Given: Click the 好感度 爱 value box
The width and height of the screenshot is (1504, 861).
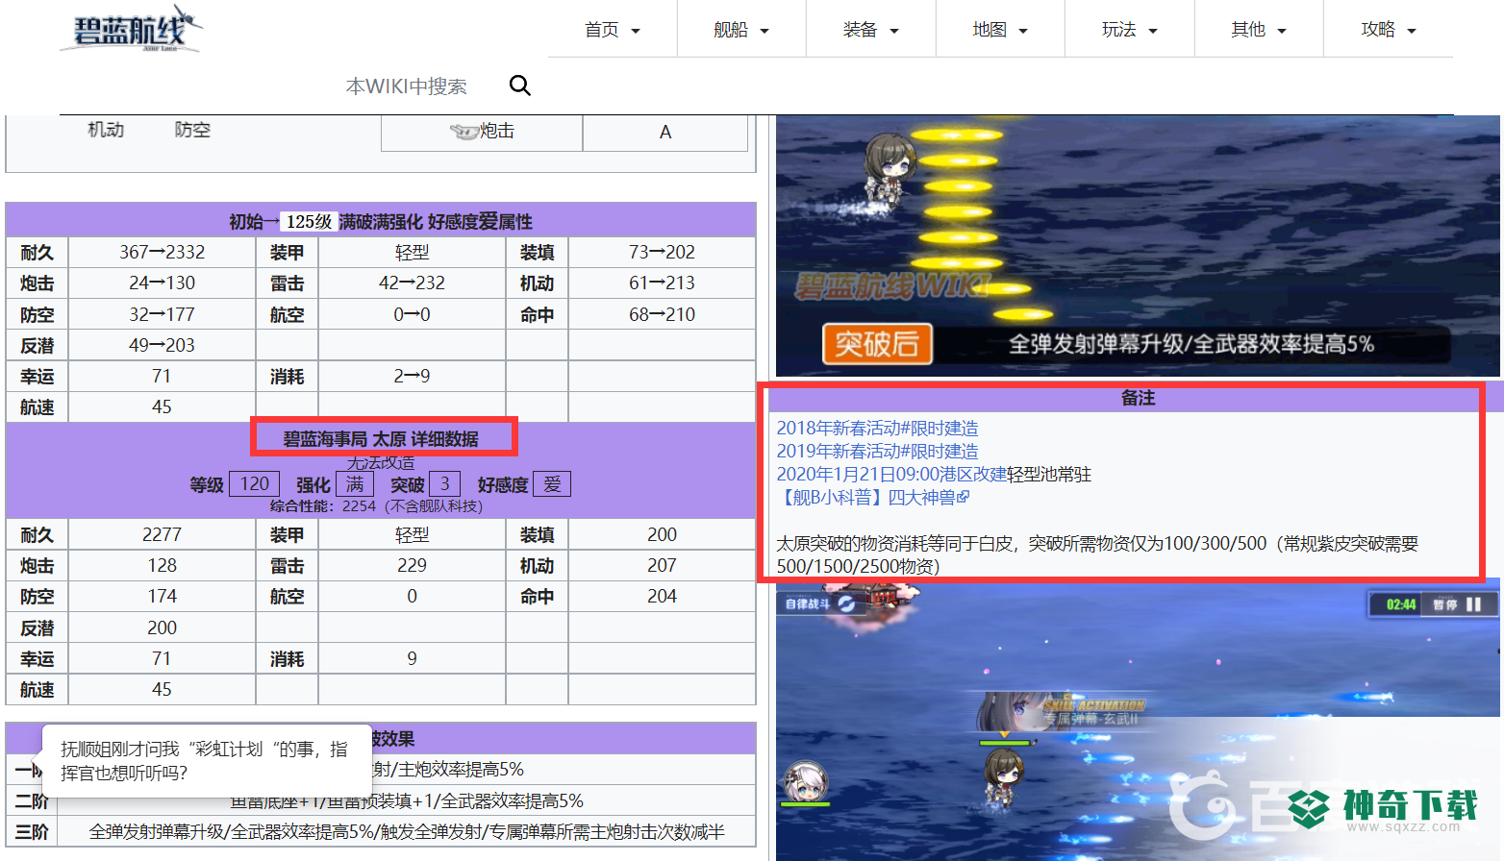Looking at the screenshot, I should (552, 483).
